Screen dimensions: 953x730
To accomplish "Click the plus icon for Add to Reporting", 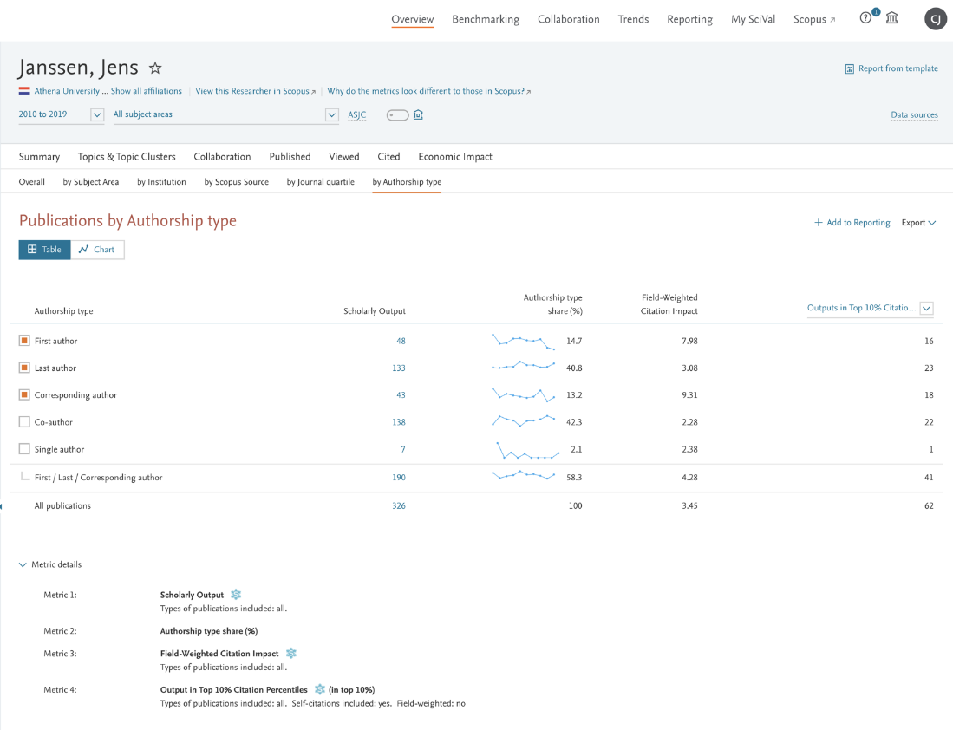I will click(x=818, y=223).
